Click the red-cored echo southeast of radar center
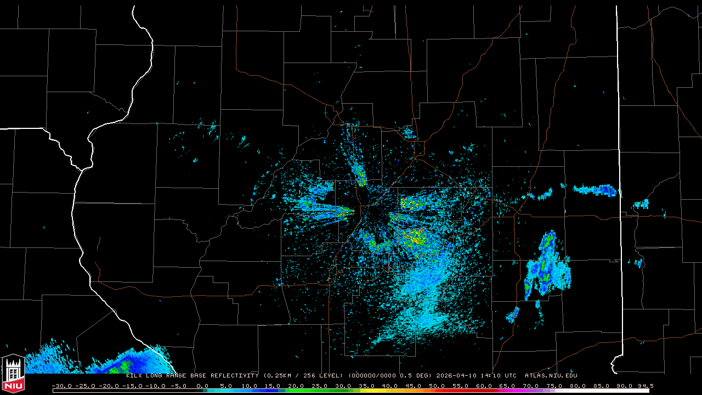Viewport: 702px width, 395px height. pyautogui.click(x=415, y=239)
